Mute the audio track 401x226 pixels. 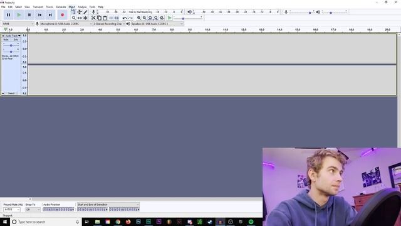pyautogui.click(x=6, y=40)
